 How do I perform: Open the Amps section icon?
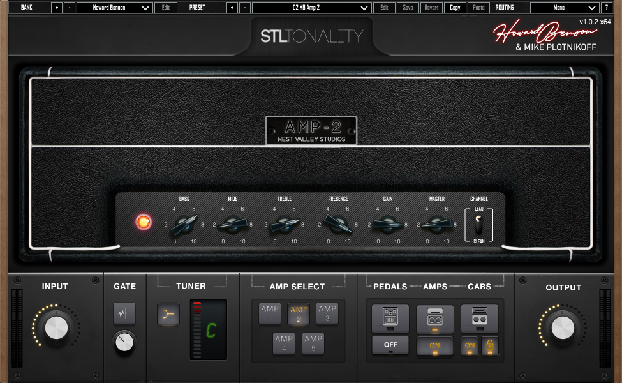tap(435, 319)
